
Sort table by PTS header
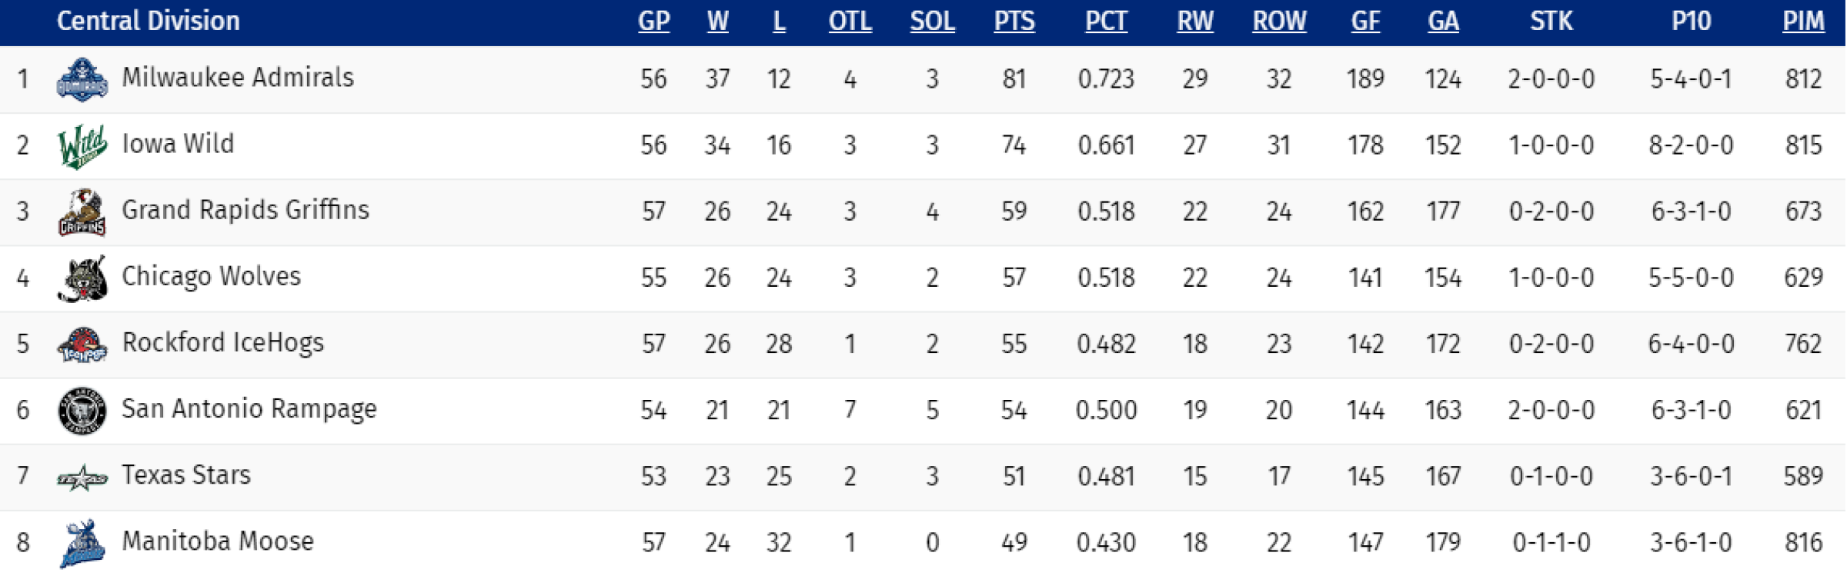click(x=1014, y=21)
